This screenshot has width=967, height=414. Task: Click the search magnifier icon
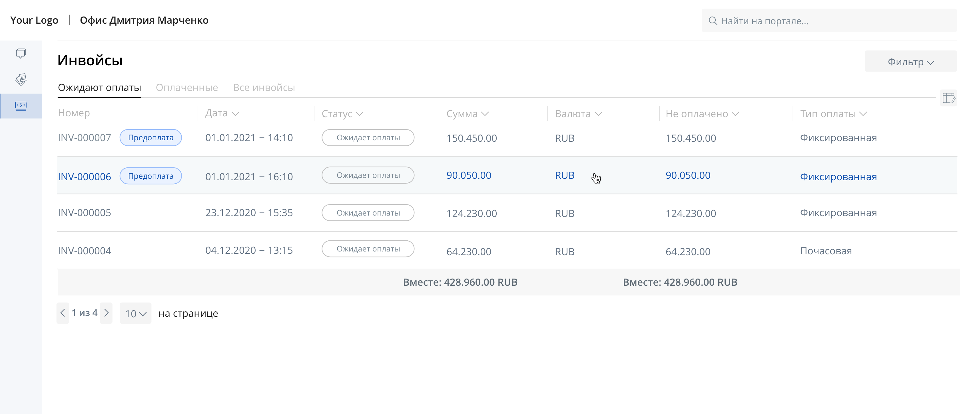(713, 21)
